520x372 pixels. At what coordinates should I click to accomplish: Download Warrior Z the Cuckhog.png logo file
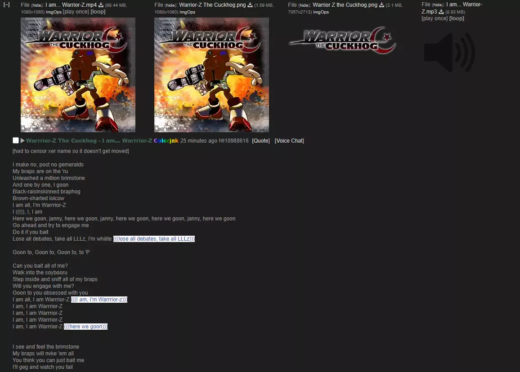click(x=382, y=5)
